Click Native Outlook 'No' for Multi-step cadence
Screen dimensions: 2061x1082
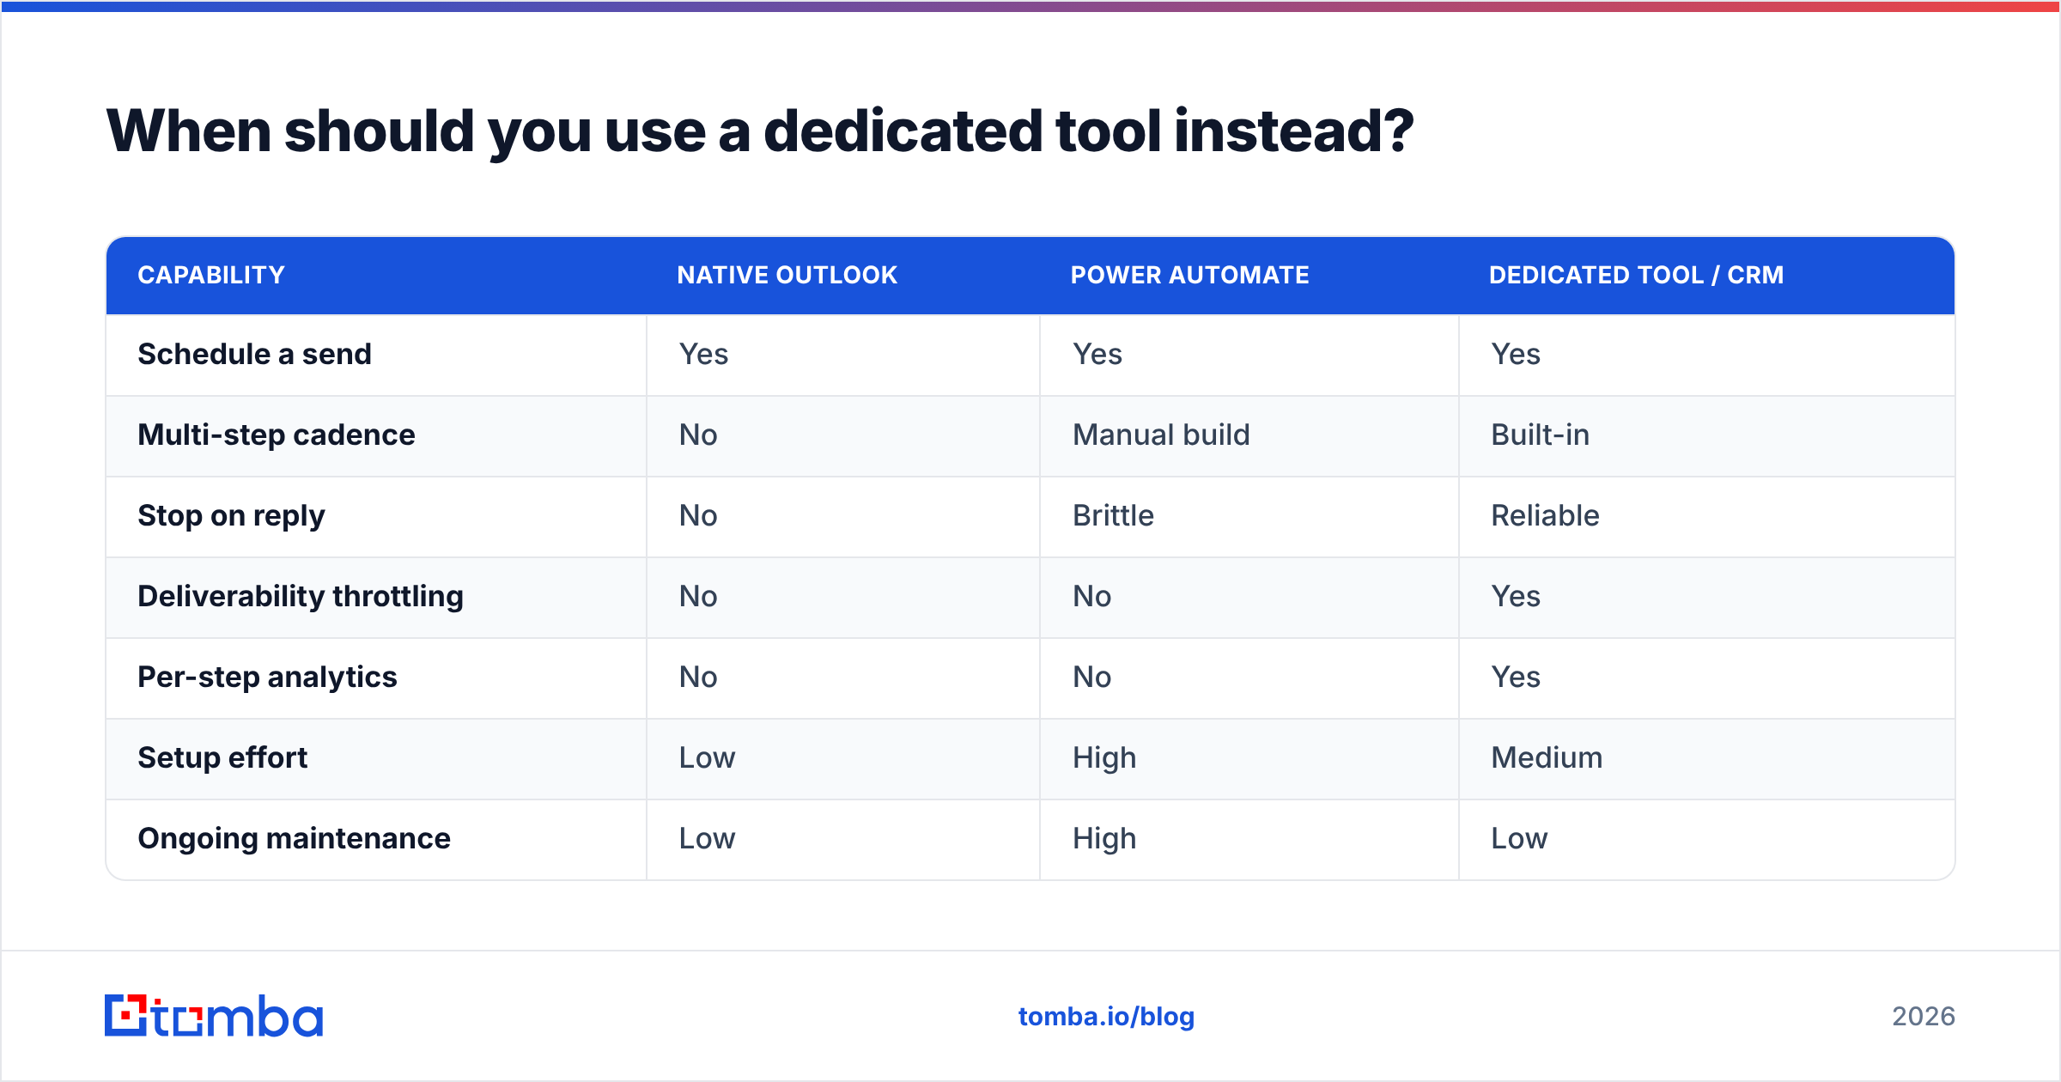(x=698, y=435)
